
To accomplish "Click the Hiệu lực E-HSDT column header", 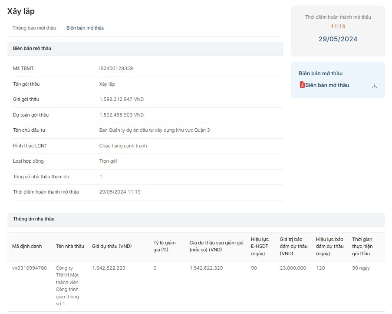I will (x=260, y=246).
